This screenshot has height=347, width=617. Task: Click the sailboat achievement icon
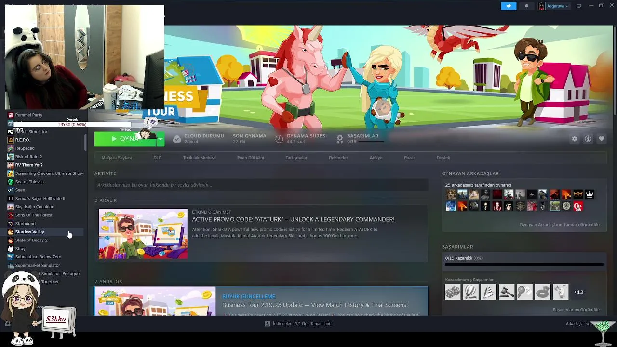click(488, 292)
